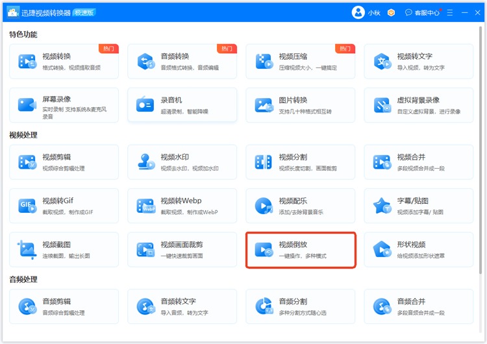Open the 虚拟背景录像 icon
This screenshot has width=487, height=344.
point(382,105)
